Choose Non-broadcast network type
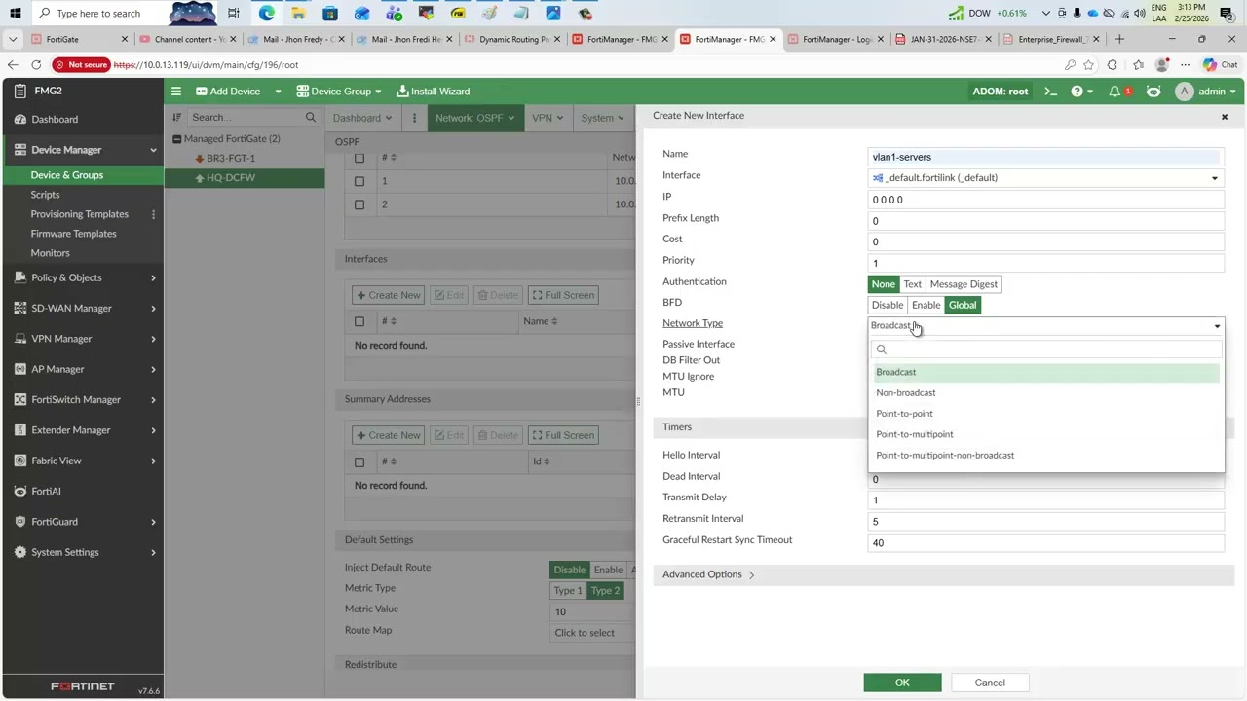Viewport: 1247px width, 701px height. click(x=1046, y=393)
